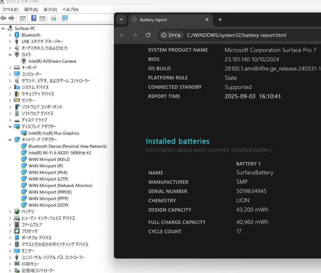Select WAN Miniport (PPPOE) adapter
Viewport: 321px width, 273px height.
tap(50, 192)
